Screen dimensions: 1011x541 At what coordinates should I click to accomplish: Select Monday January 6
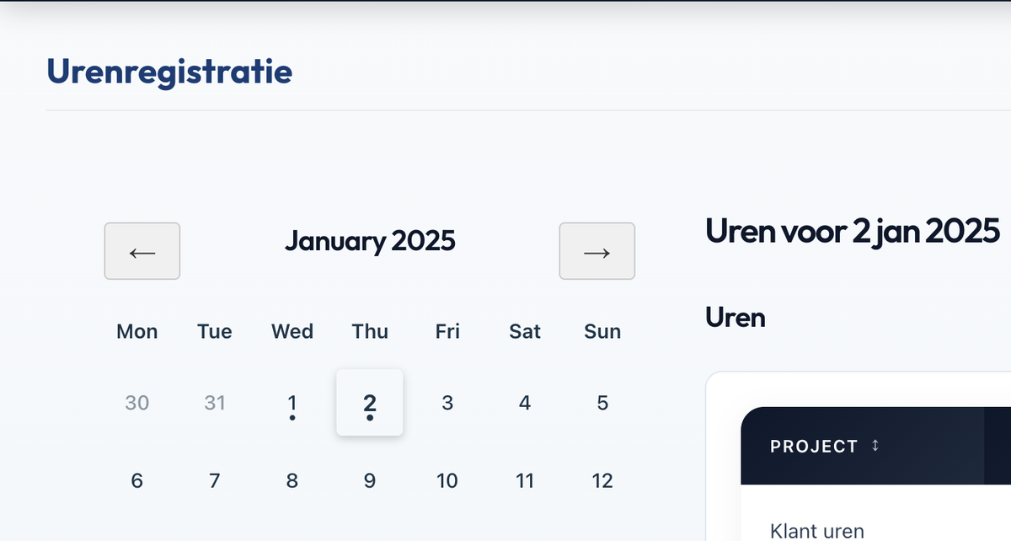click(x=137, y=480)
